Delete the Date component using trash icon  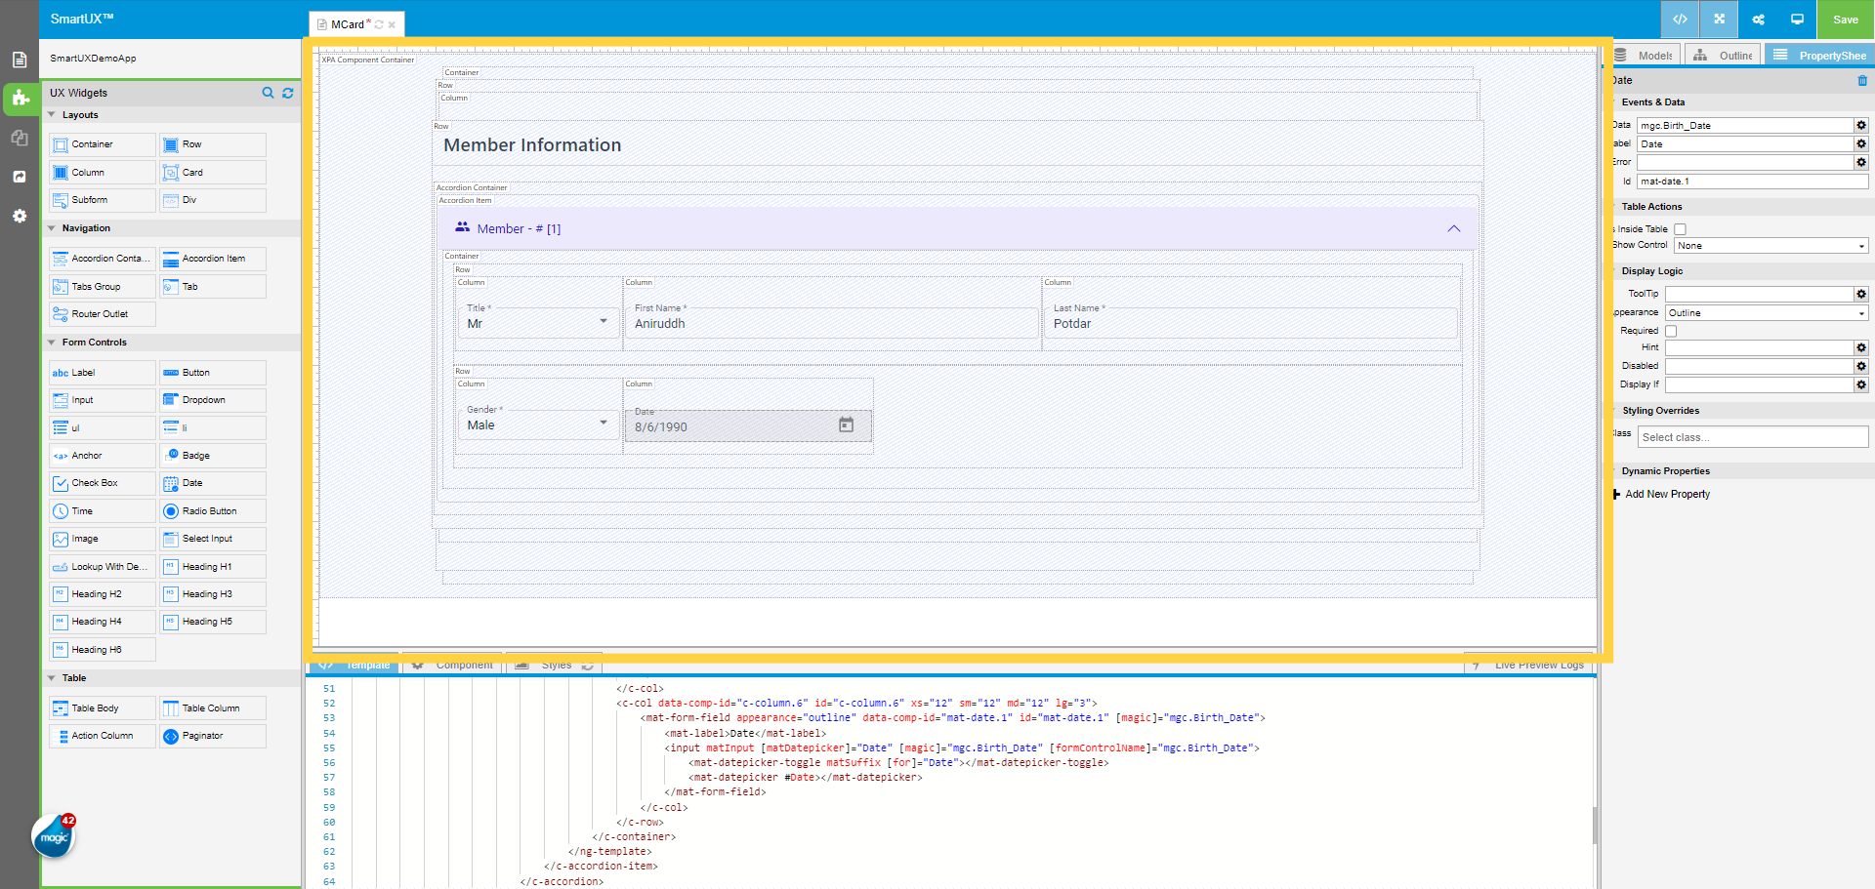tap(1862, 81)
